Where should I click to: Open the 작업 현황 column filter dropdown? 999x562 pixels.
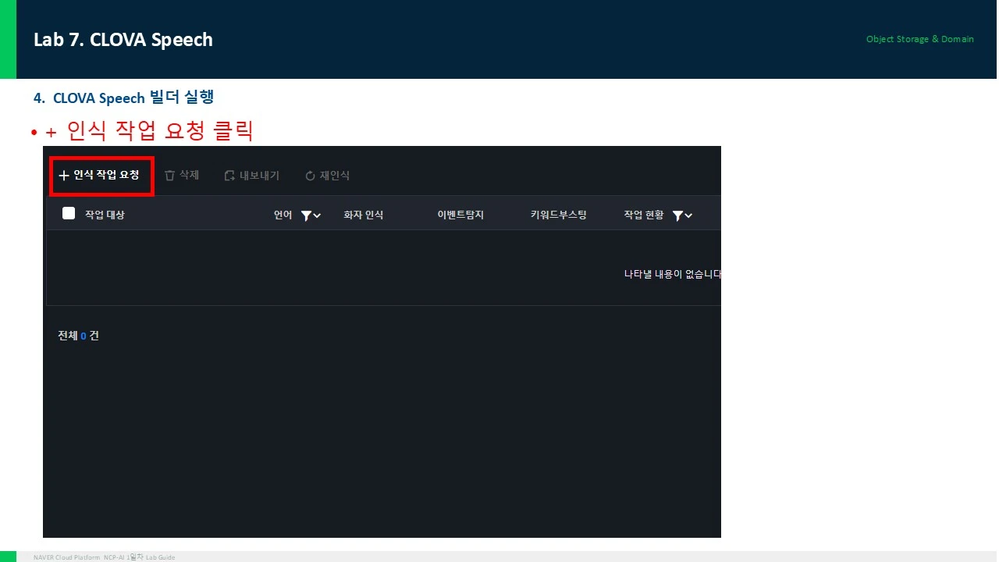(x=682, y=215)
